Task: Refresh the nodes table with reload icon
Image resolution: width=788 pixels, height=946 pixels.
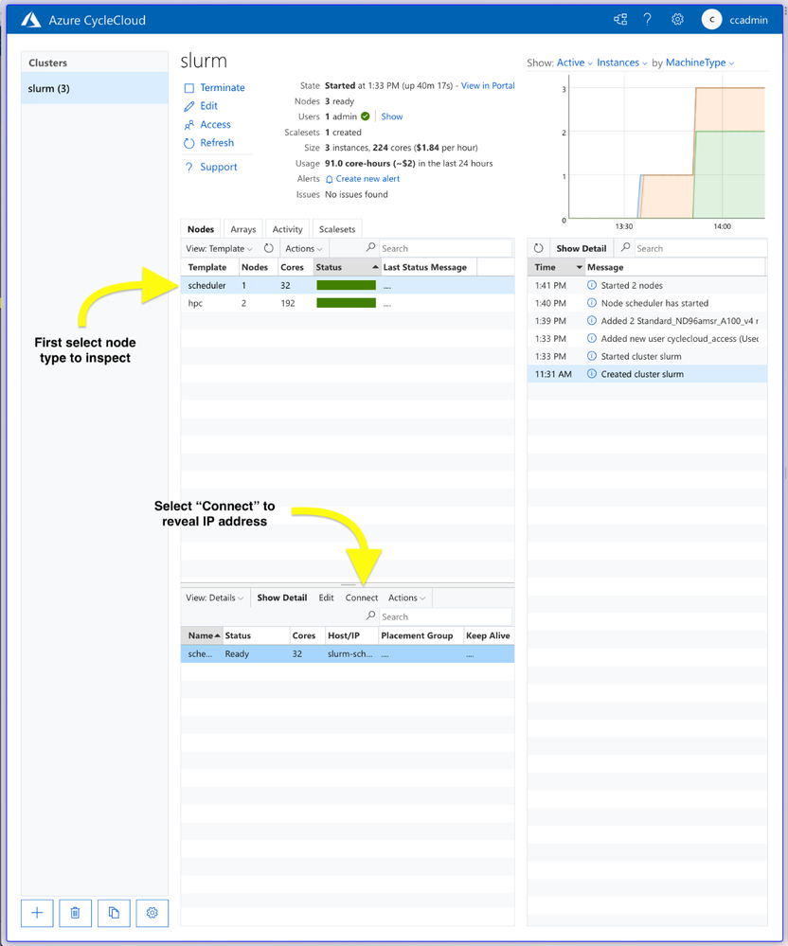Action: coord(268,248)
